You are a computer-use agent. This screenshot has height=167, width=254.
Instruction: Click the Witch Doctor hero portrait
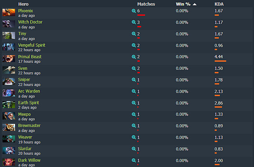(9, 24)
